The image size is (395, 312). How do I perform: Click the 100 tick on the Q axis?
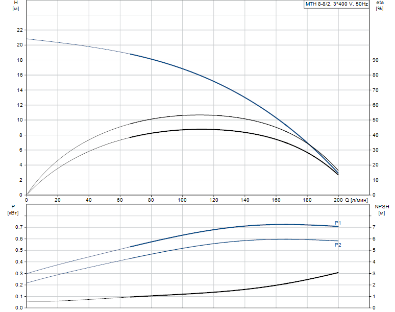click(182, 200)
